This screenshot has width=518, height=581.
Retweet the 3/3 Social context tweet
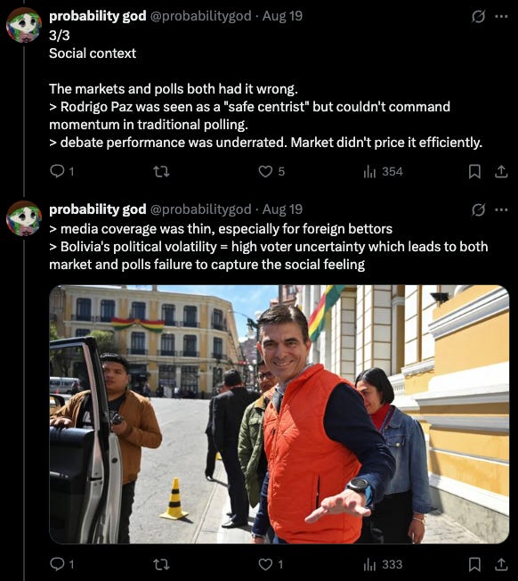[161, 171]
